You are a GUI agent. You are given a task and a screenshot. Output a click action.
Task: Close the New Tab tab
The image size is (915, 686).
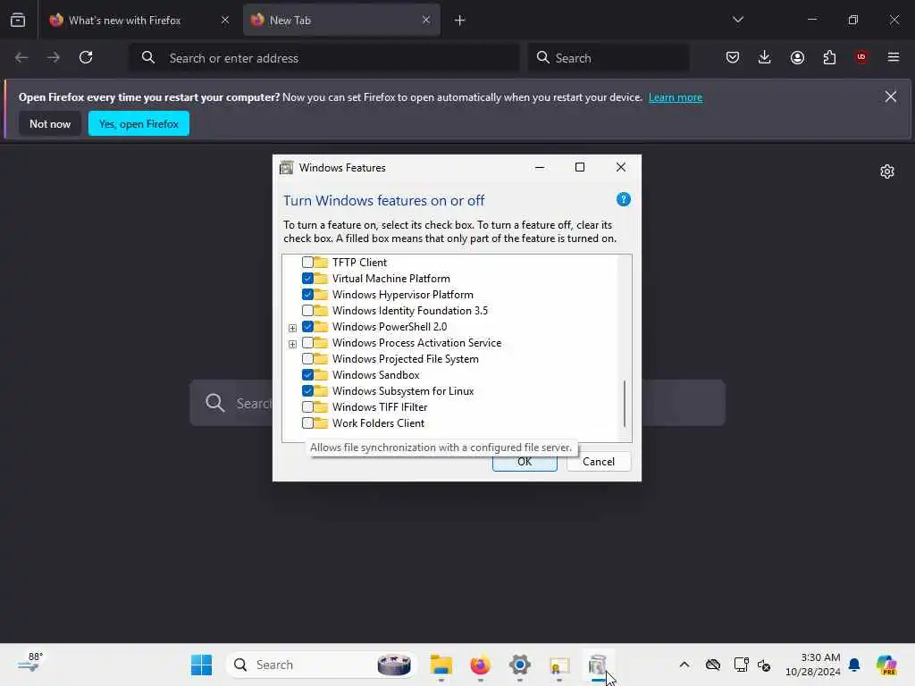pos(426,20)
